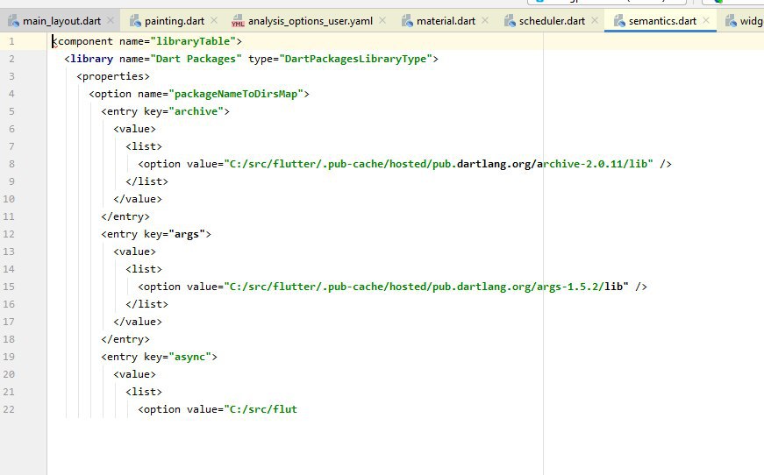The image size is (764, 475).
Task: Click the "libraryTable" attribute value
Action: [193, 41]
